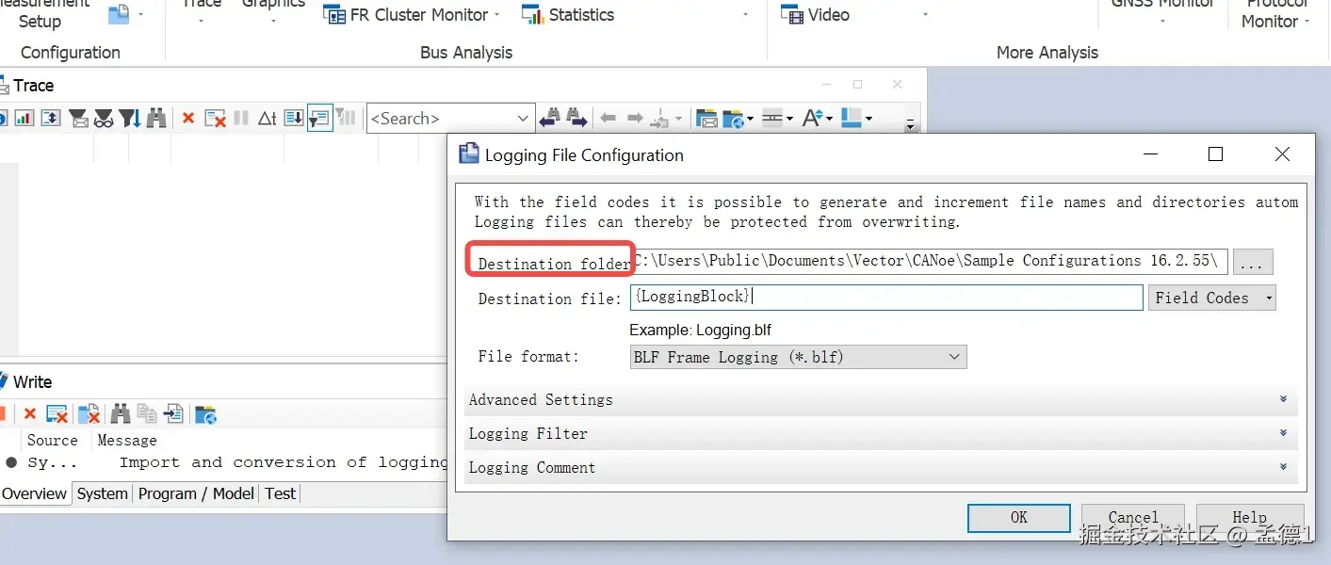Maximize the Logging File Configuration dialog

tap(1216, 154)
